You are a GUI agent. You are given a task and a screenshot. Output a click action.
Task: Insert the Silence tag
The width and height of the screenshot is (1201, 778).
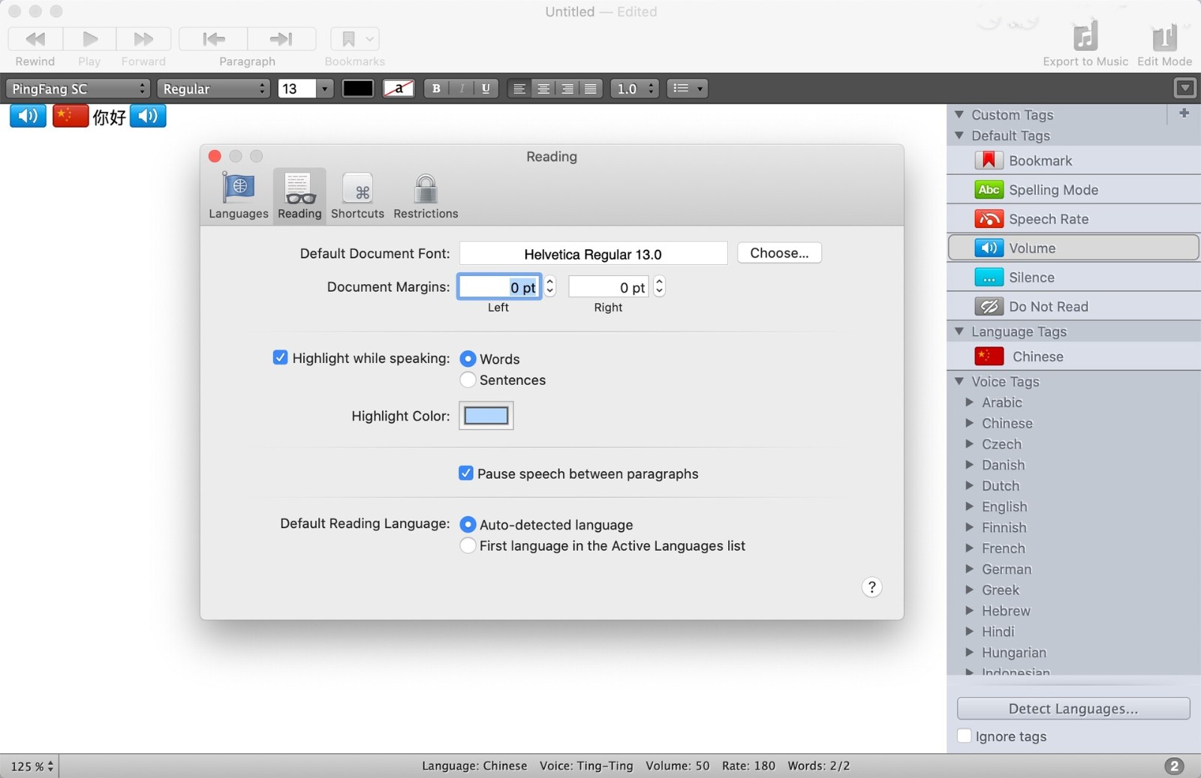pos(1074,278)
